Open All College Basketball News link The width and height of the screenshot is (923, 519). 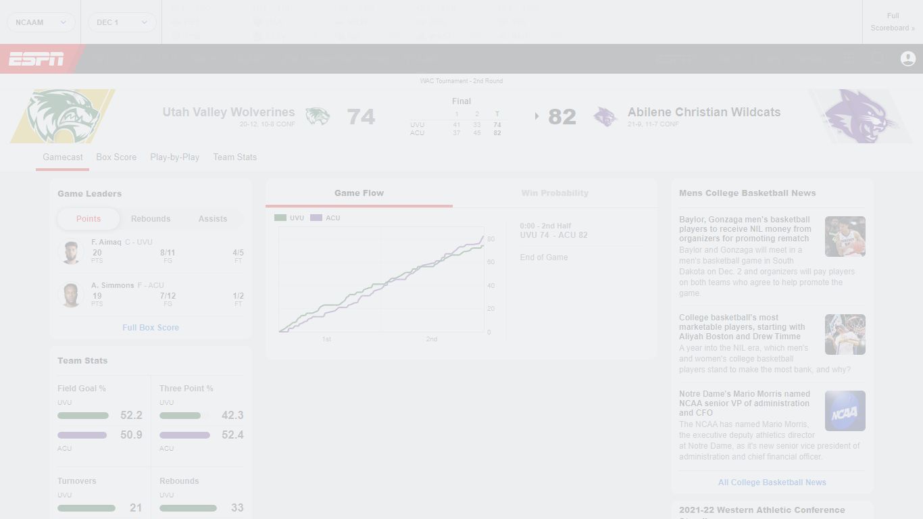pos(772,483)
